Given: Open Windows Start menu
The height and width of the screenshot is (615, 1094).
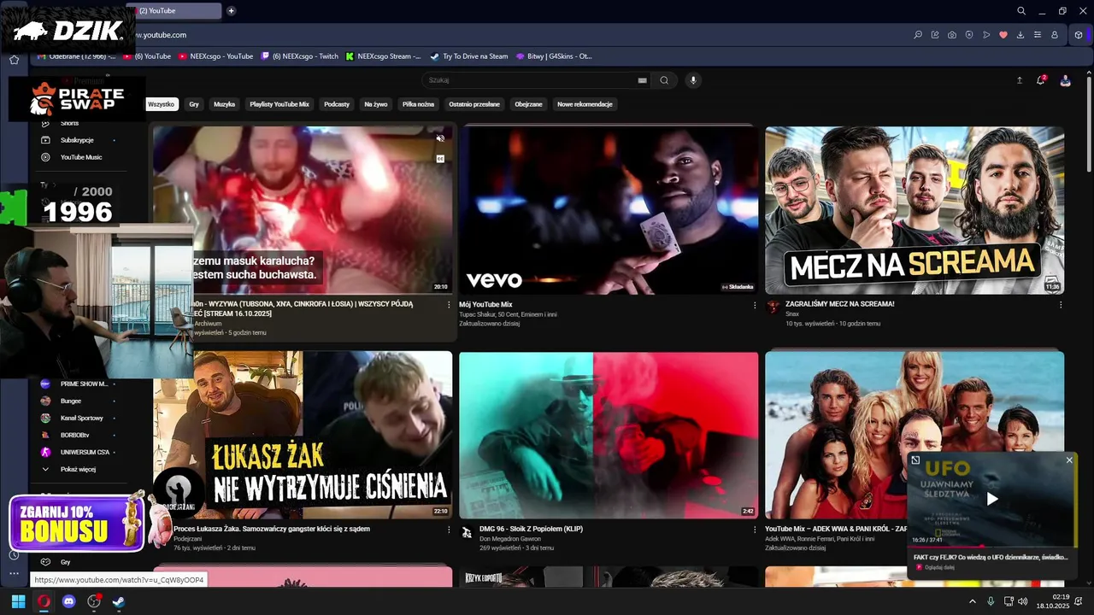Looking at the screenshot, I should pyautogui.click(x=18, y=601).
